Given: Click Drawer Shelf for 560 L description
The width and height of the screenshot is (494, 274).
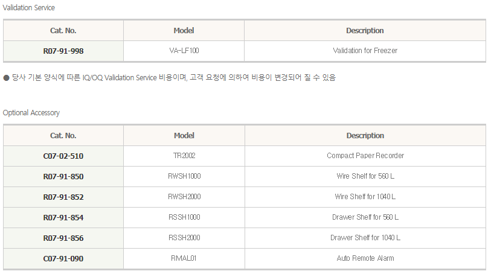Looking at the screenshot, I should [365, 217].
